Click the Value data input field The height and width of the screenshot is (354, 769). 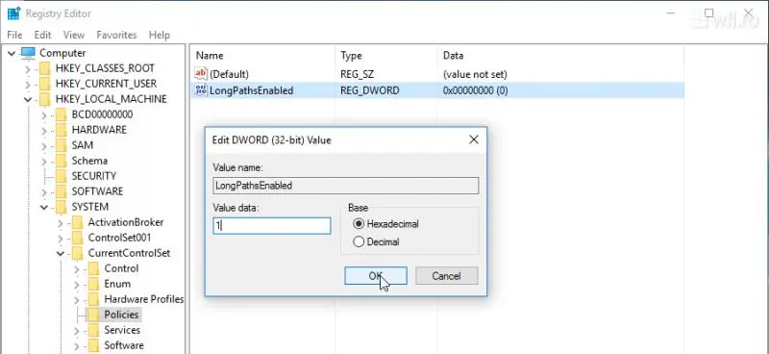pyautogui.click(x=272, y=225)
